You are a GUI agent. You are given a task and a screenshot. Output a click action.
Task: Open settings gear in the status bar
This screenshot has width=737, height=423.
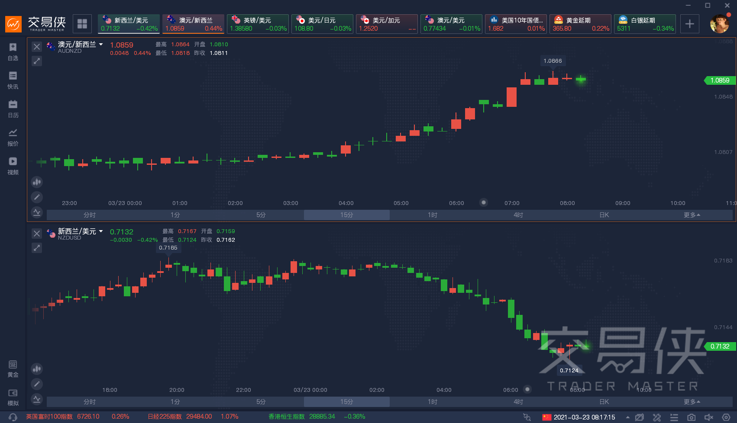tap(726, 417)
